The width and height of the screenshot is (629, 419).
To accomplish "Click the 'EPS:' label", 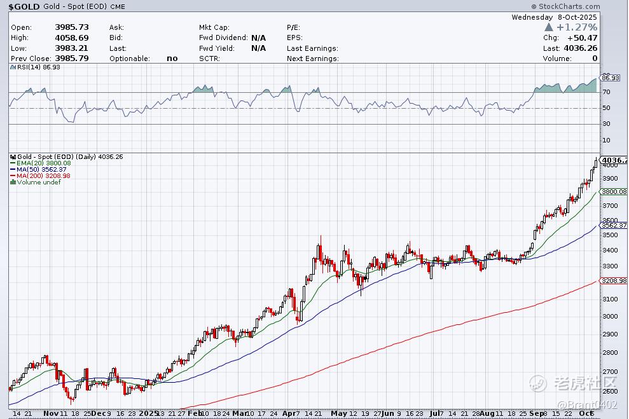I will point(294,38).
